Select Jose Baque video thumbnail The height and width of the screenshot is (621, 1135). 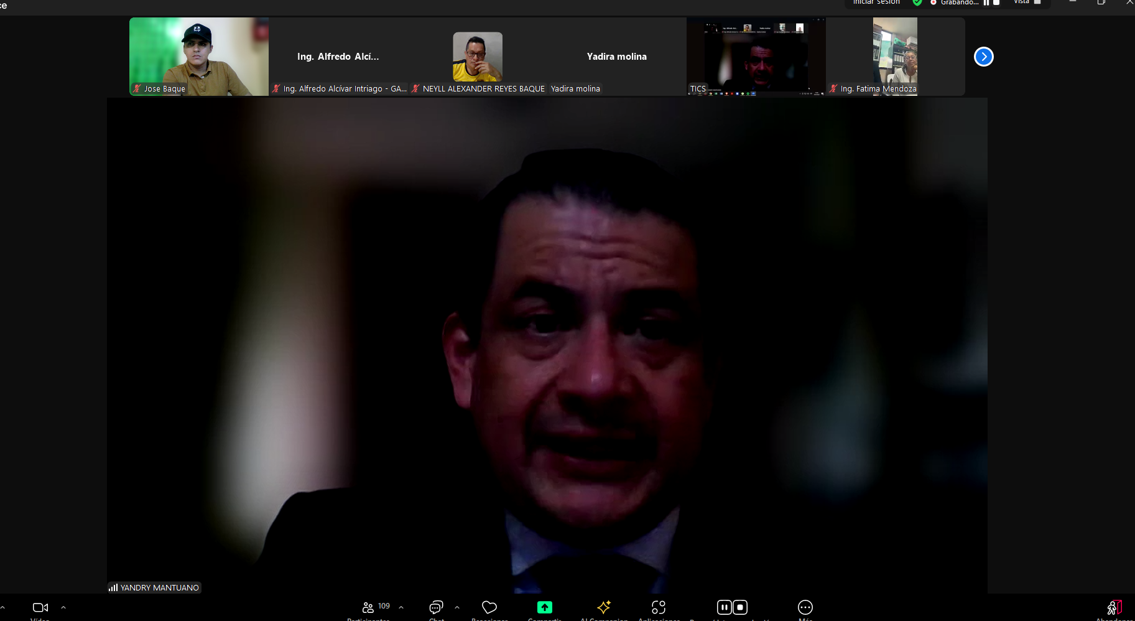click(x=199, y=56)
